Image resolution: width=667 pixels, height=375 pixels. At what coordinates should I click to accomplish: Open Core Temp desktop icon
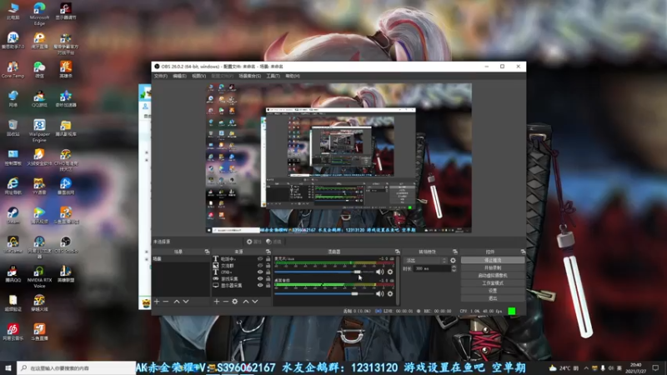(13, 70)
